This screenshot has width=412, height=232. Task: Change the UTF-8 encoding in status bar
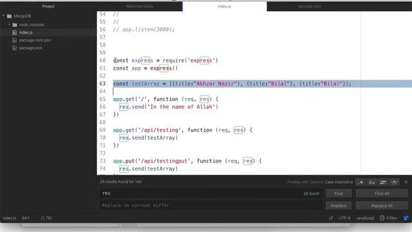click(344, 218)
